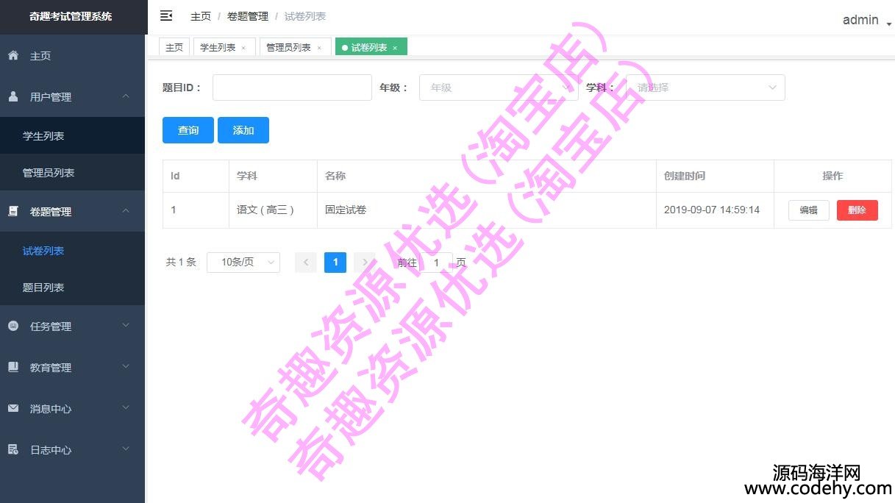This screenshot has width=895, height=503.
Task: Close the active 试卷列表 tab
Action: (x=395, y=48)
